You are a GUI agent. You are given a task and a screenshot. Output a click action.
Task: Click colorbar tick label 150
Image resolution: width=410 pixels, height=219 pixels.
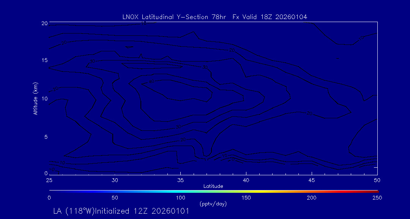click(246, 198)
